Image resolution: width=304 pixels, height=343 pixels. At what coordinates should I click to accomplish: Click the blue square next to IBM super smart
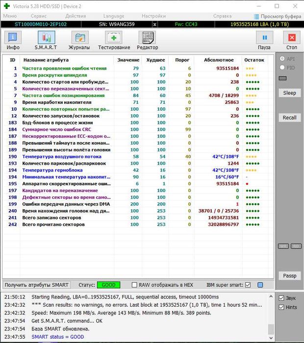tap(260, 285)
